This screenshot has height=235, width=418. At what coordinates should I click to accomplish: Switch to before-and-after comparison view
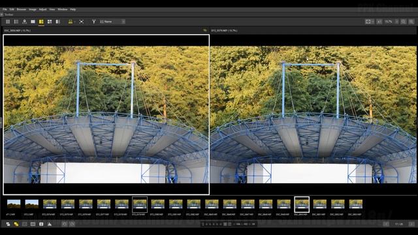tap(58, 22)
